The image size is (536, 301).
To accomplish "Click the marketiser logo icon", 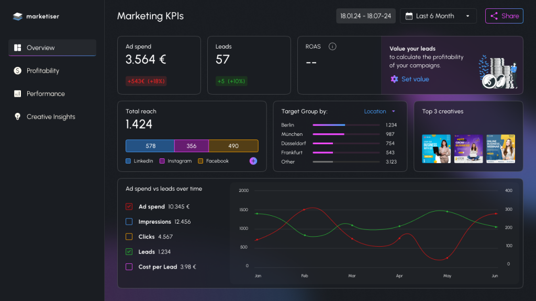I will coord(18,16).
